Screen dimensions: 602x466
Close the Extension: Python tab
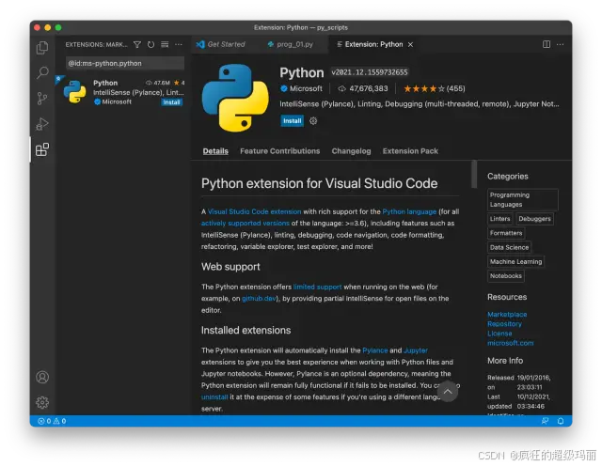(x=410, y=44)
